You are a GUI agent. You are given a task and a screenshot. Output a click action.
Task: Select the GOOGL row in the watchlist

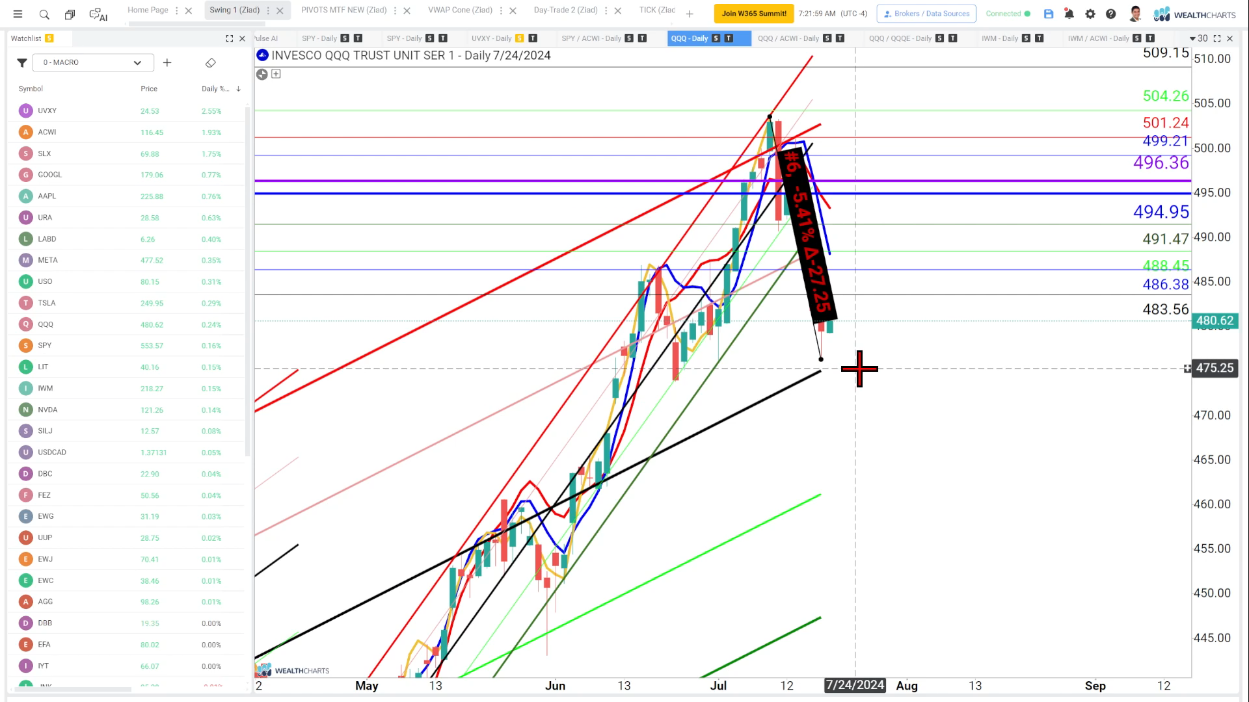coord(127,175)
